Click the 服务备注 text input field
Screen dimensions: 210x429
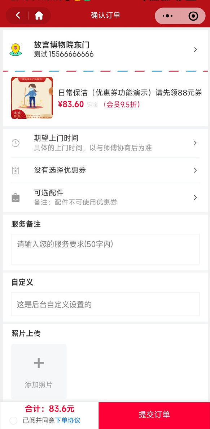tap(105, 249)
